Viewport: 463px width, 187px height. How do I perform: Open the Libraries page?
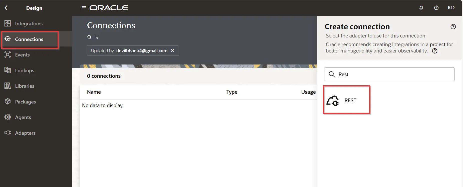coord(25,86)
